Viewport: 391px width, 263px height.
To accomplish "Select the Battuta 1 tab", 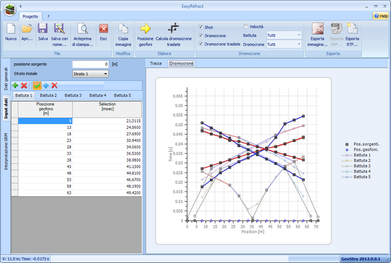I will click(23, 95).
